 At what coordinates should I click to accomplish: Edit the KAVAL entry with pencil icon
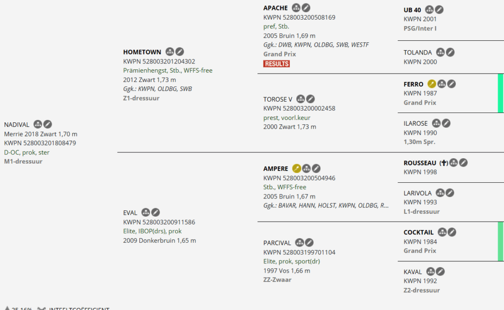[x=441, y=271]
